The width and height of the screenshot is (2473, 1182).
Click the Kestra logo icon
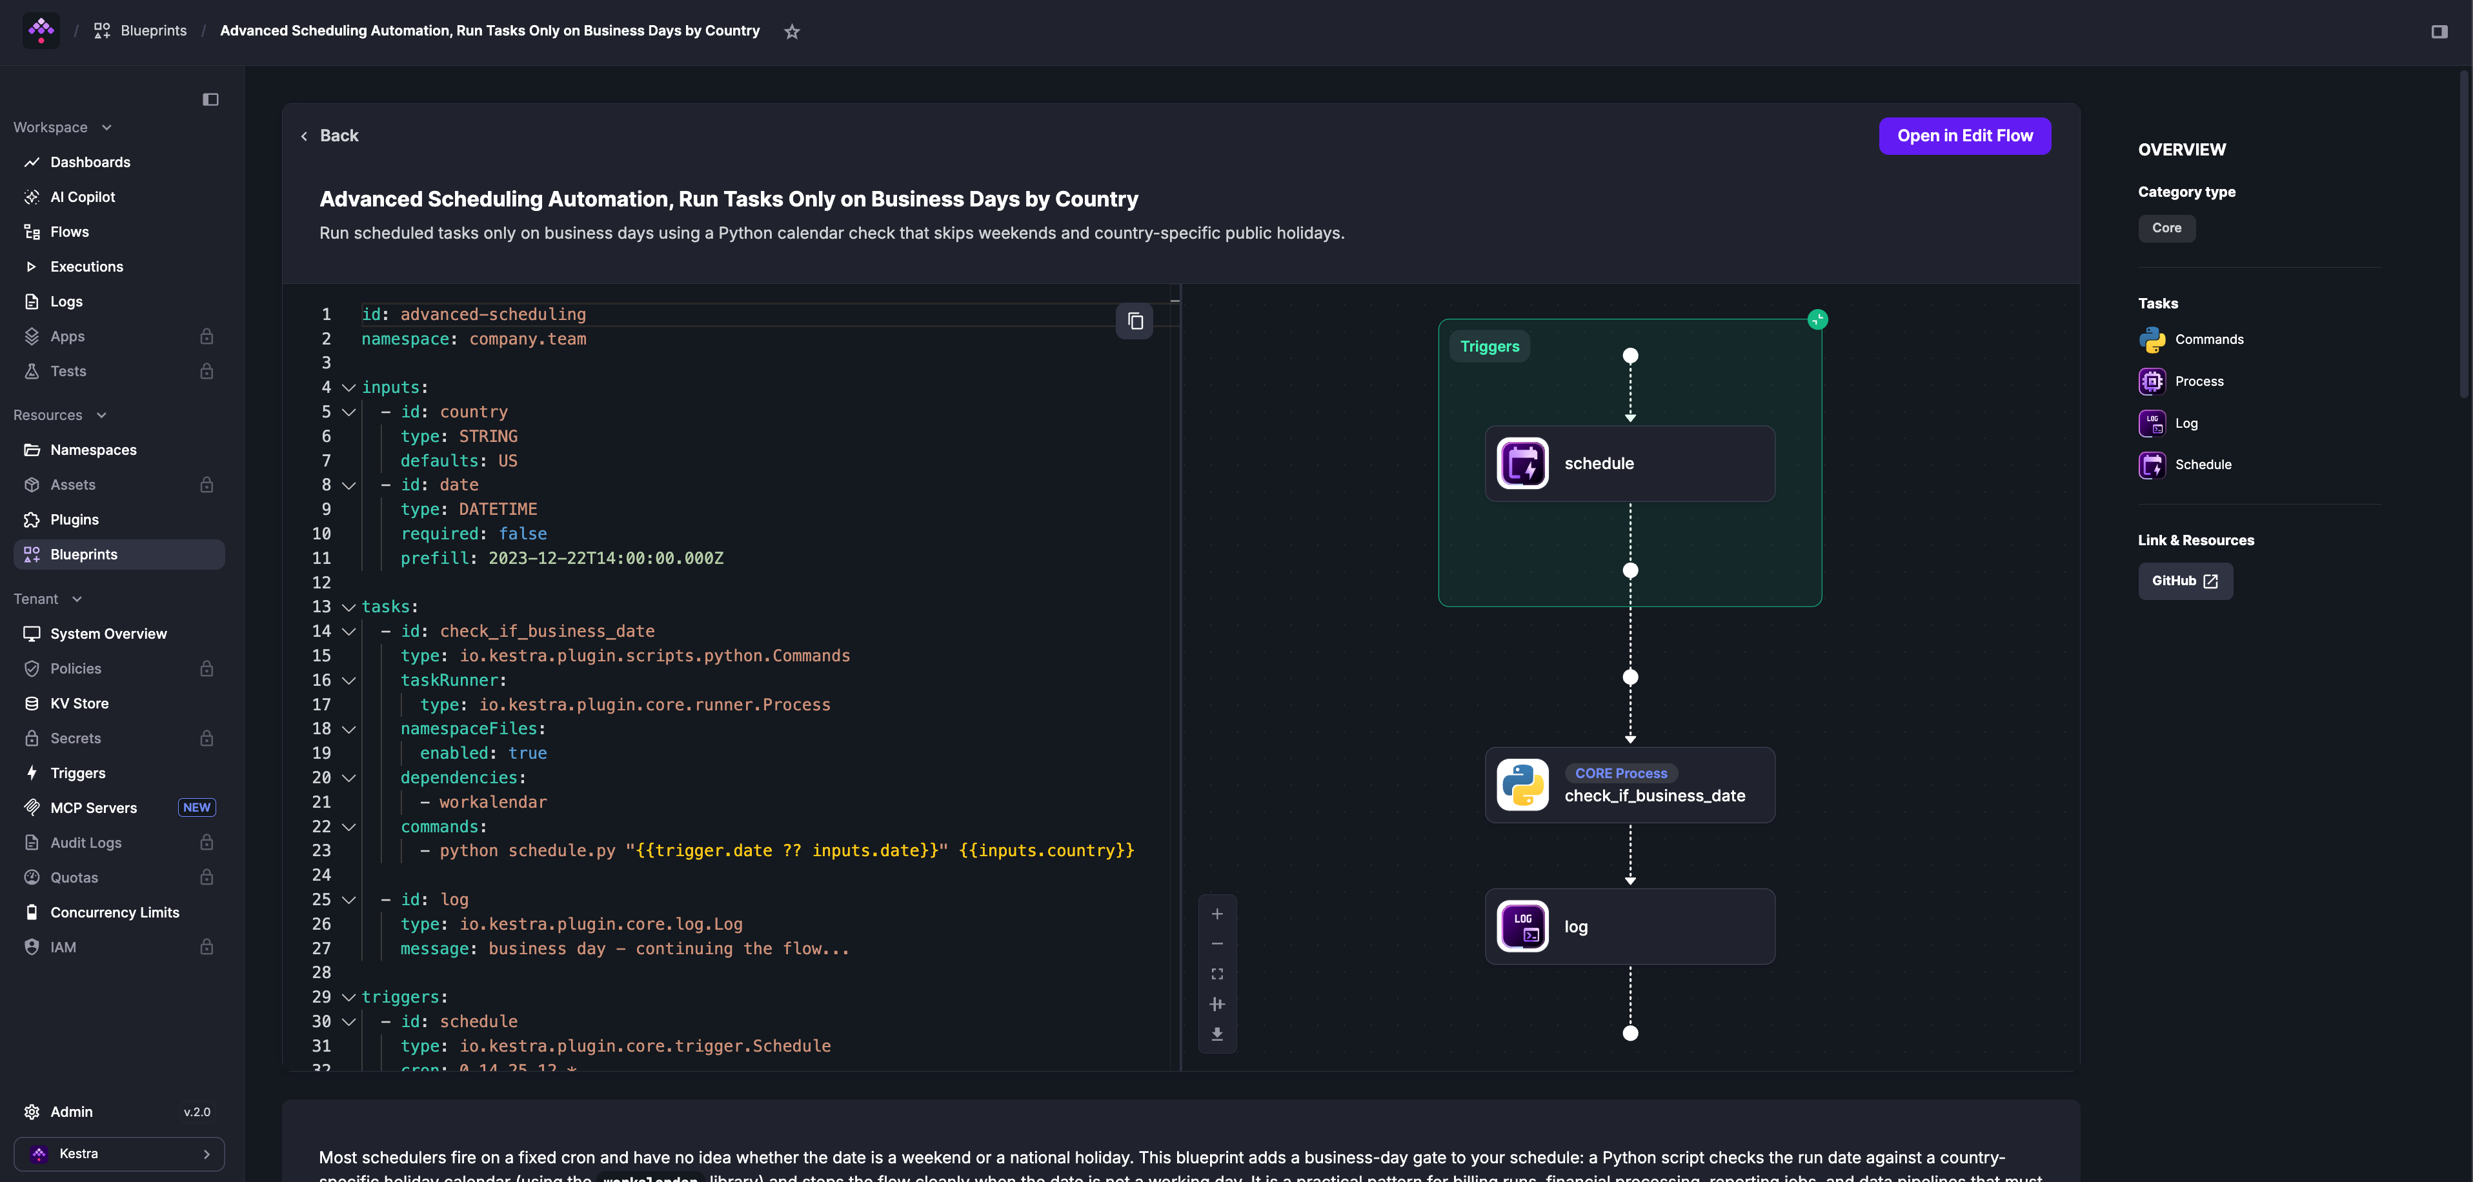point(41,31)
